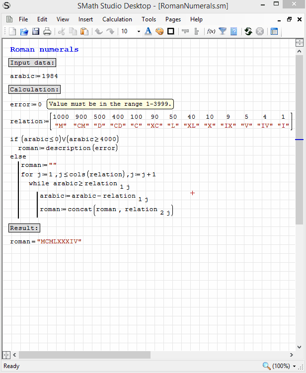Expand the font size 10 dropdown
Image resolution: width=306 pixels, height=373 pixels.
139,31
